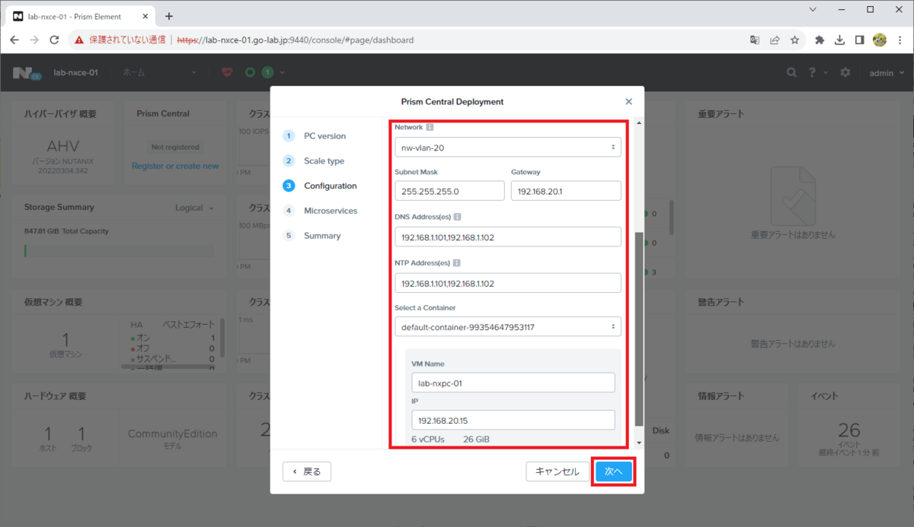Open the ホーム page dropdown
914x527 pixels.
[x=159, y=72]
